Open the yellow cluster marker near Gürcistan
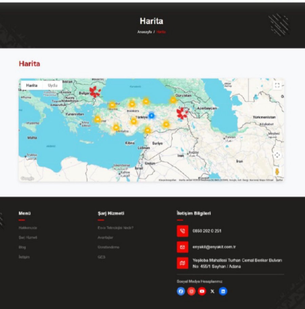 click(x=173, y=100)
